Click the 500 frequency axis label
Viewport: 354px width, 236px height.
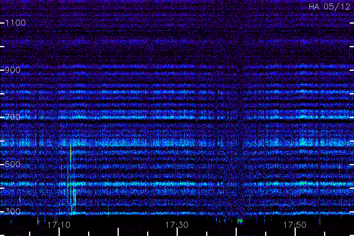point(13,164)
